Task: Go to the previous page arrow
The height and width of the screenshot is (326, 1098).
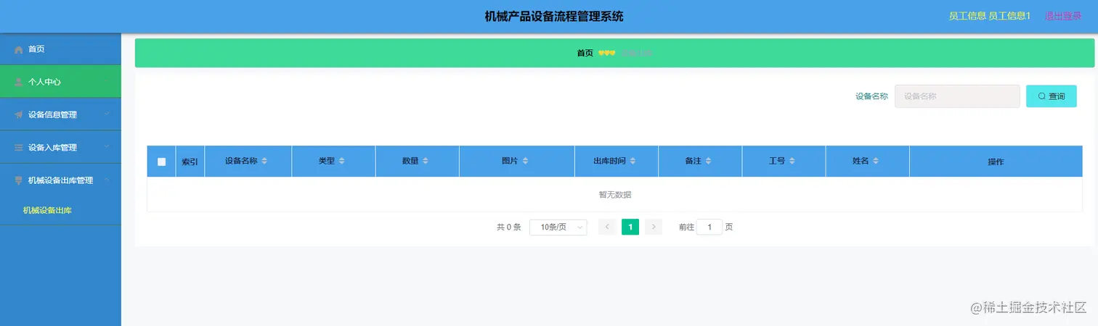Action: (607, 227)
